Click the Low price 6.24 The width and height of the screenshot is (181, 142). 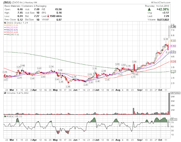pos(20,16)
